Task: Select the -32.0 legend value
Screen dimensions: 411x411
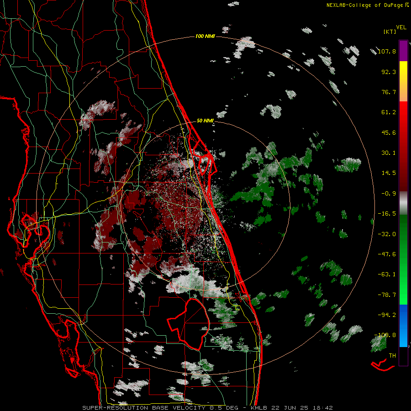Action: (387, 234)
